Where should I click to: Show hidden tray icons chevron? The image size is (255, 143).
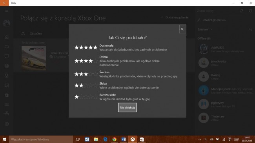click(x=200, y=139)
